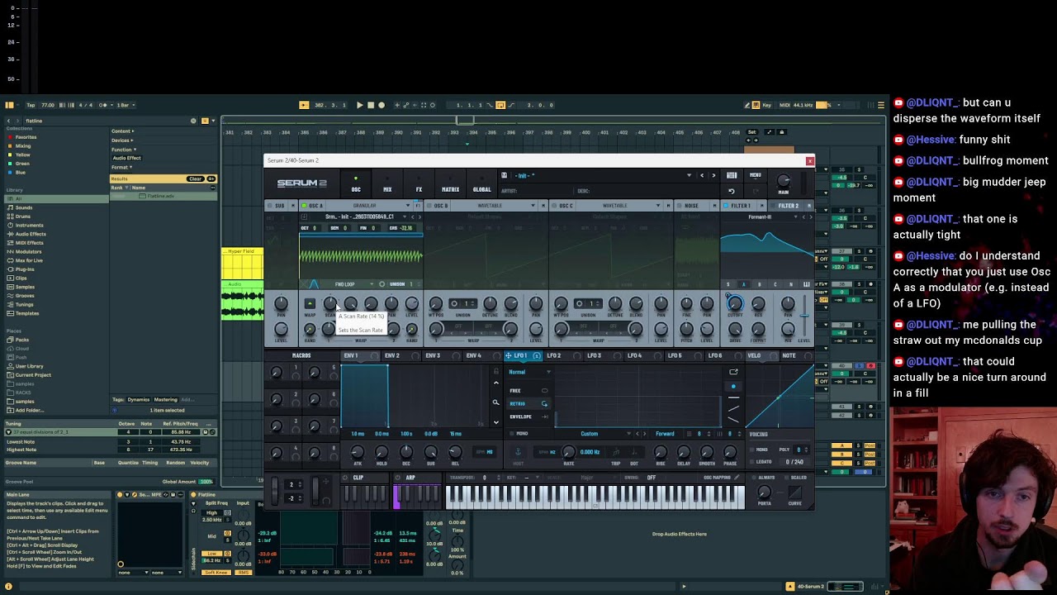Toggle OSC A power switch
The width and height of the screenshot is (1057, 595).
304,206
